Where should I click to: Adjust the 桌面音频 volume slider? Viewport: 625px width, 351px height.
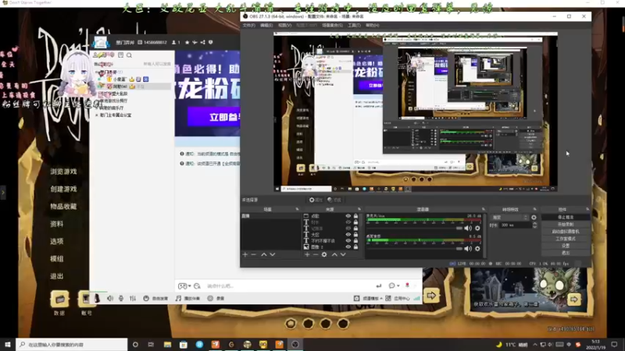point(414,249)
